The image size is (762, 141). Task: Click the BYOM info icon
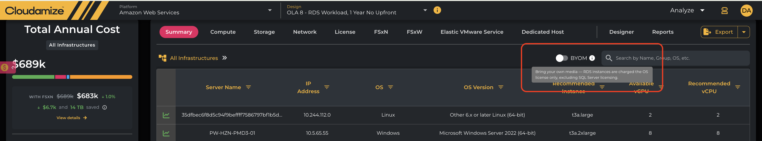click(x=592, y=58)
